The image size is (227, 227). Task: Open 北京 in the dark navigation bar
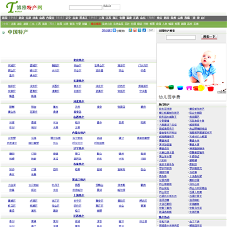coord(21,18)
